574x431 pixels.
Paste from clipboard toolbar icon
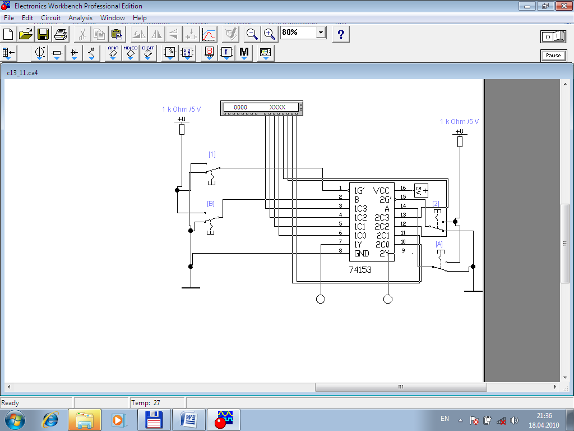click(x=117, y=34)
